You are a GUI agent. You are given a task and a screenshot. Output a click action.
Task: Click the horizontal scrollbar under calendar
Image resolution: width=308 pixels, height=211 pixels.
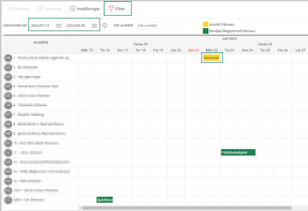coord(187,208)
